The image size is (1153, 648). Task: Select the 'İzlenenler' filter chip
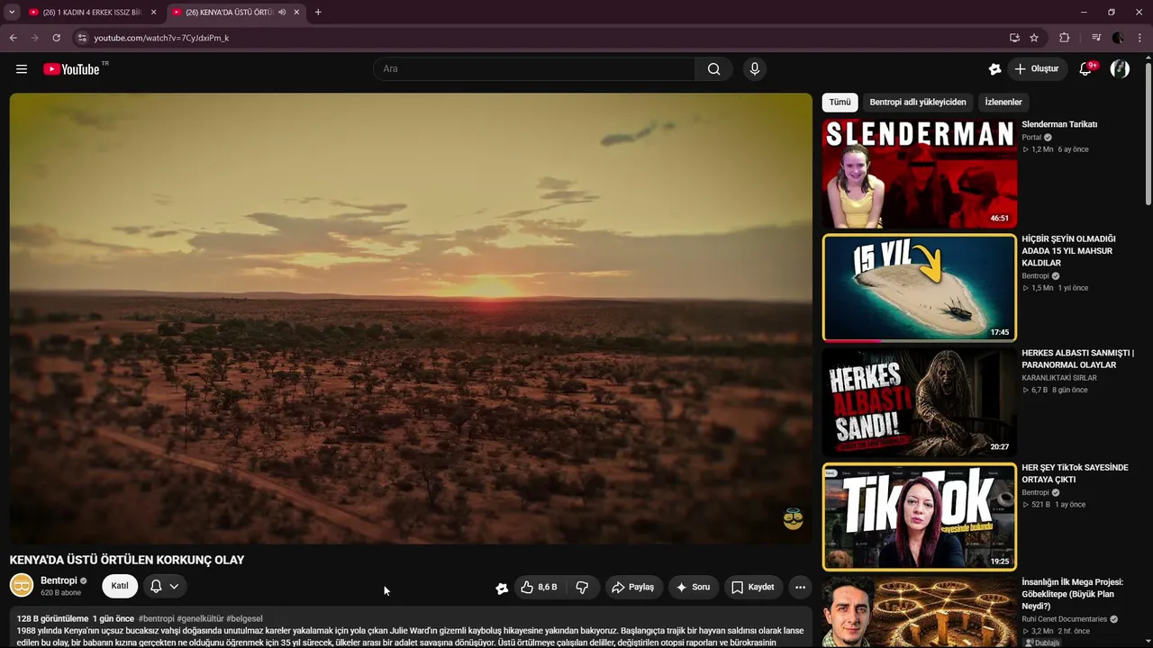1003,103
